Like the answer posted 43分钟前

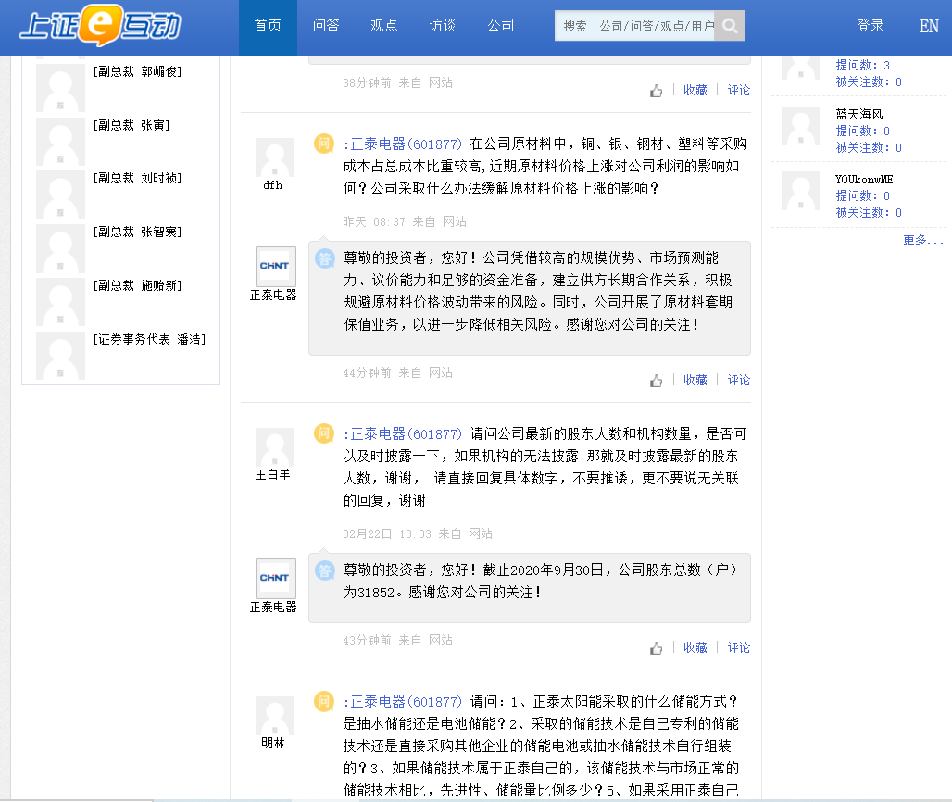[x=656, y=648]
